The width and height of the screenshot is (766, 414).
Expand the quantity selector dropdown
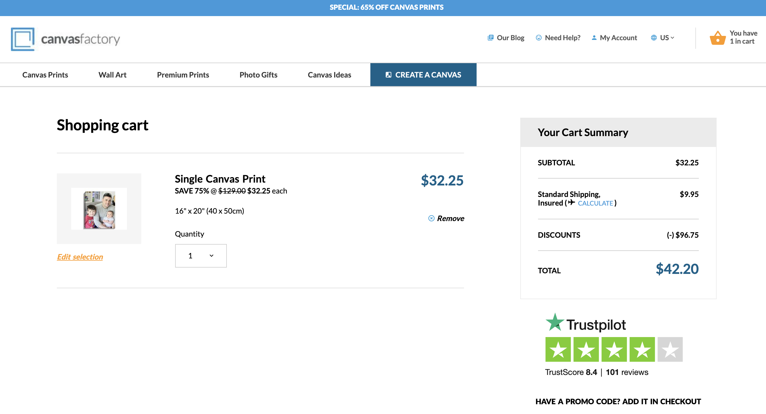[x=200, y=255]
